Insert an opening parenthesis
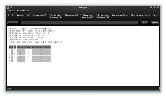This screenshot has width=166, height=97. coord(9,15)
